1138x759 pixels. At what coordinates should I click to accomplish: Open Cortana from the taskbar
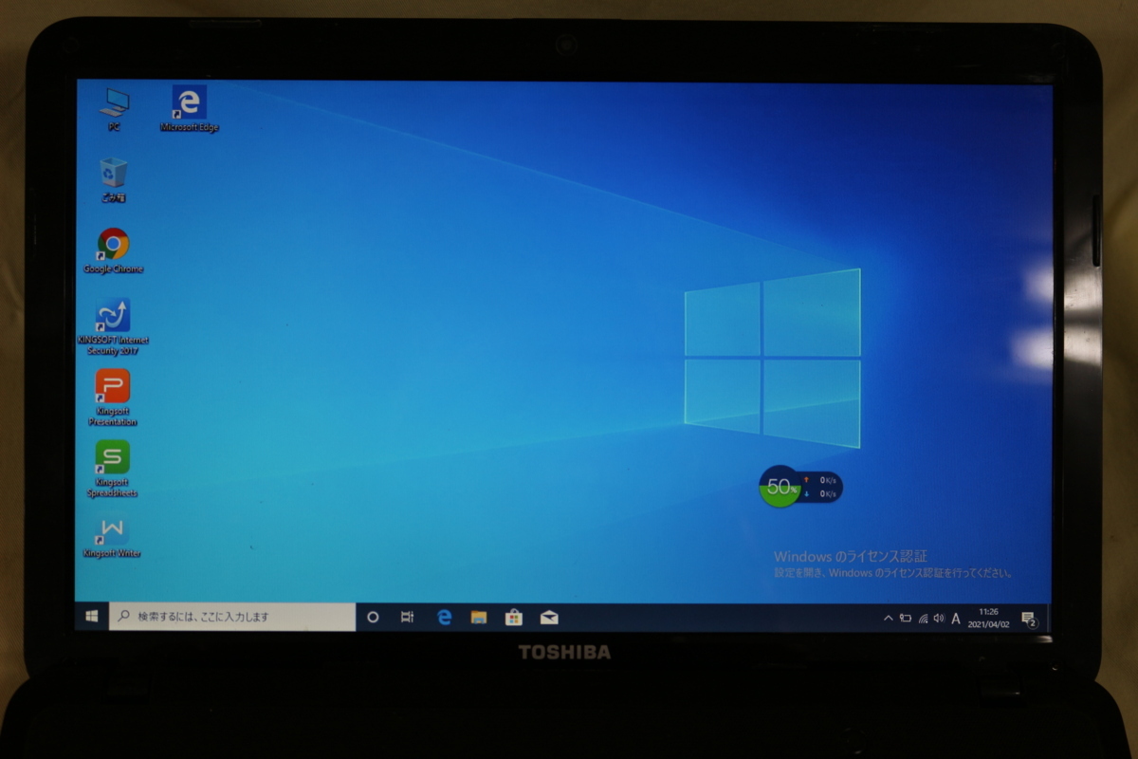point(373,617)
